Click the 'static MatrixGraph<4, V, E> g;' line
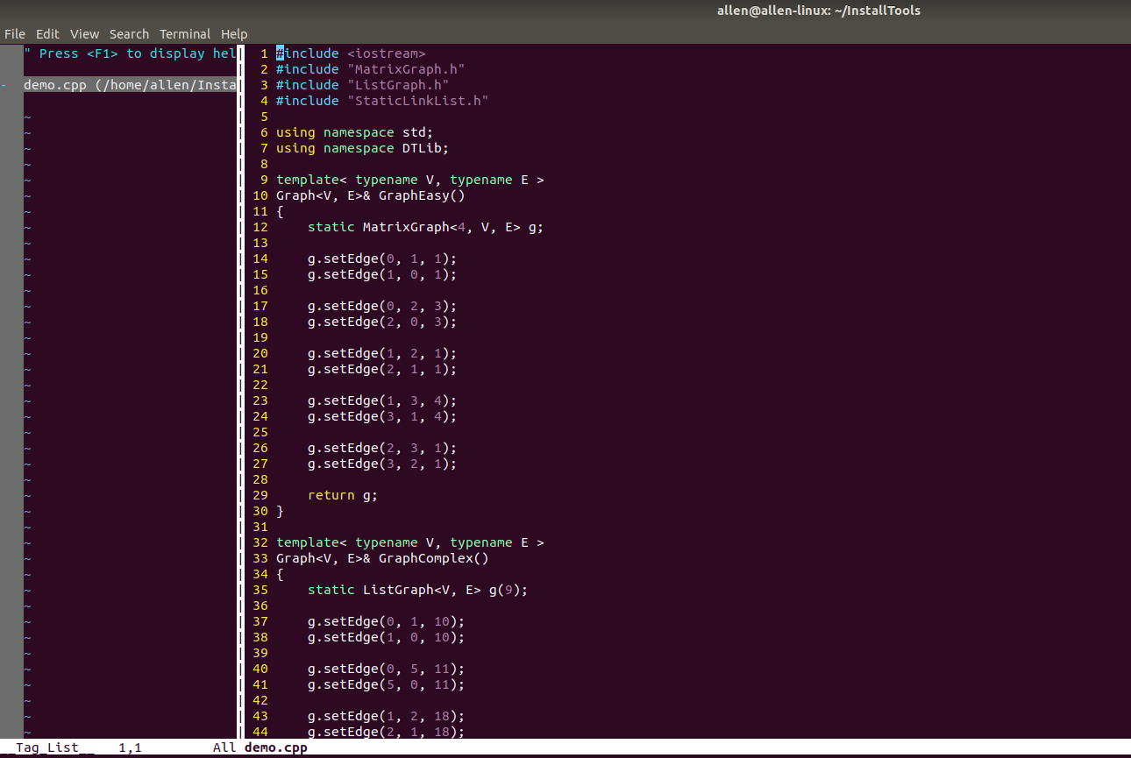This screenshot has width=1131, height=758. (425, 227)
